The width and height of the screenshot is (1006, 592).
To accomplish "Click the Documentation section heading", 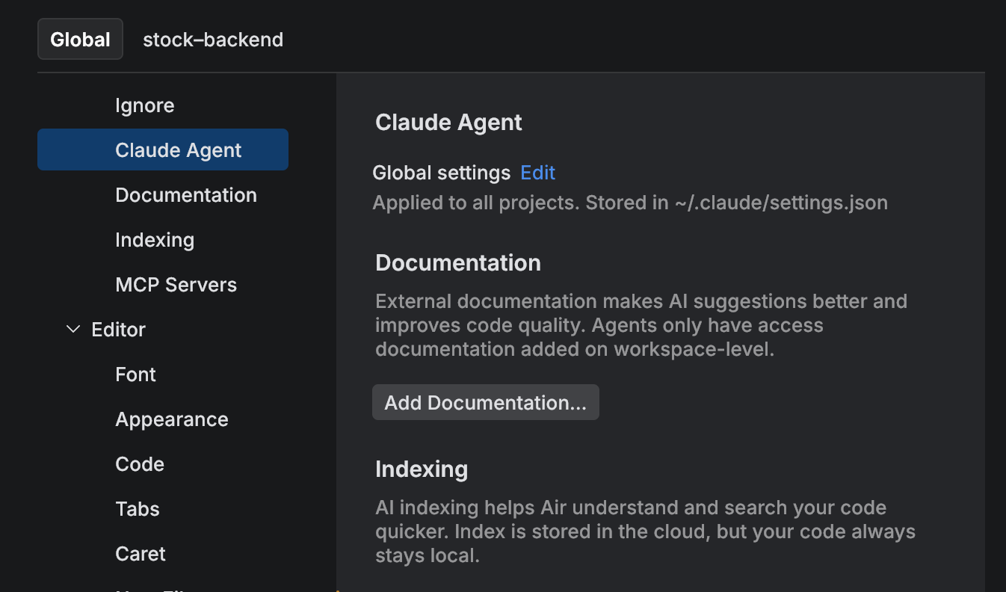I will 457,262.
